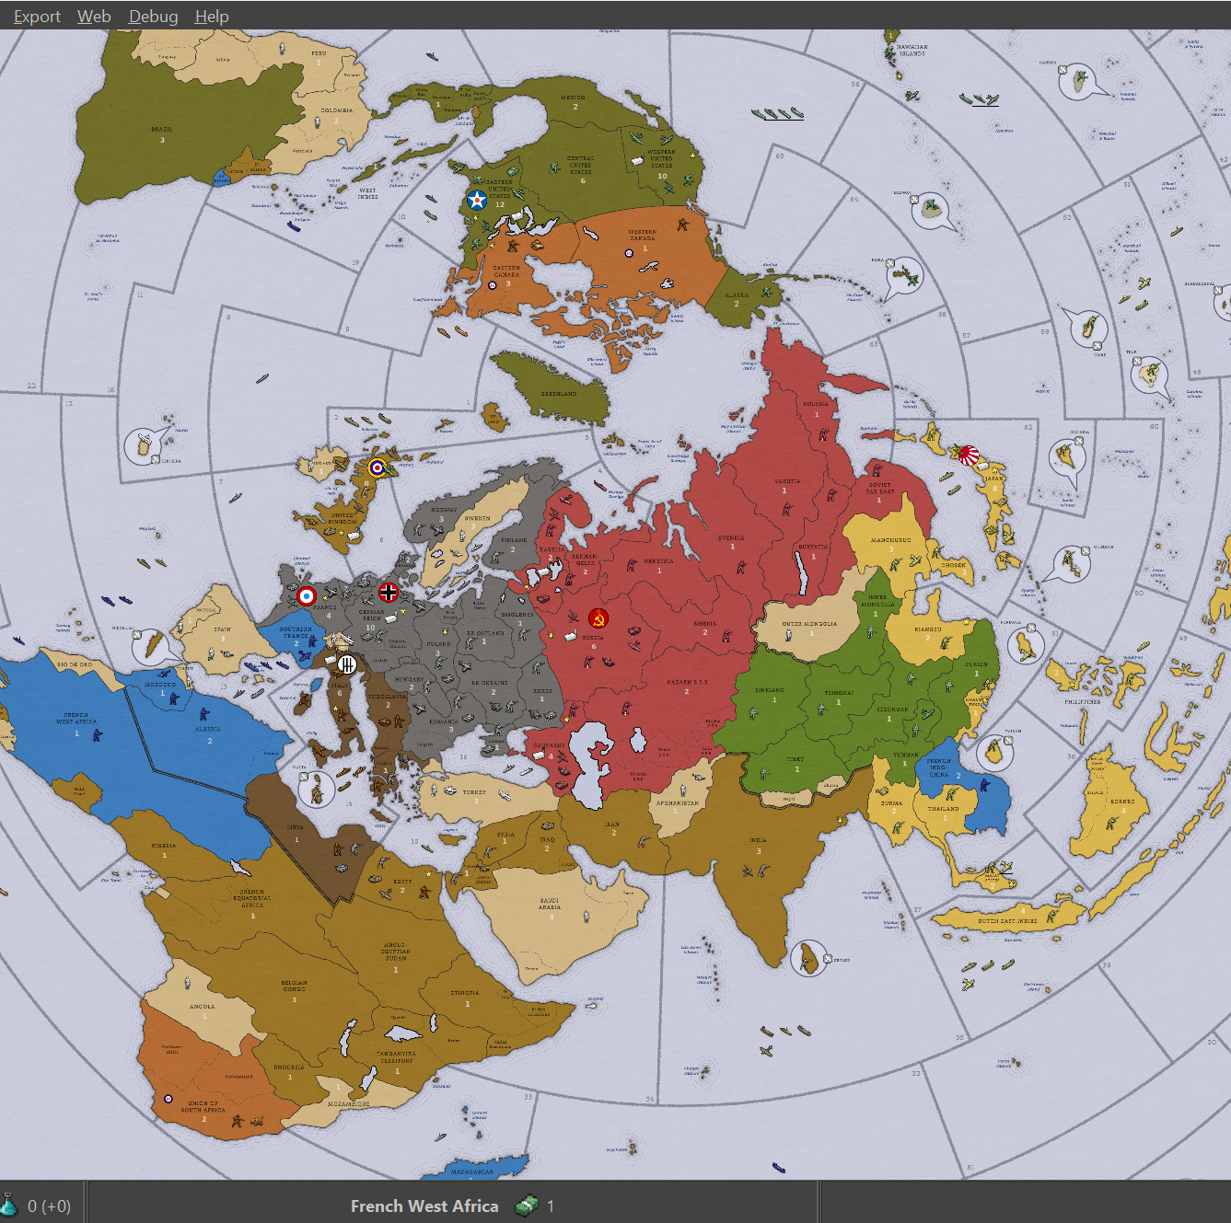The height and width of the screenshot is (1223, 1231).
Task: Select the Kazakh S.S.R. territory
Action: pos(688,683)
